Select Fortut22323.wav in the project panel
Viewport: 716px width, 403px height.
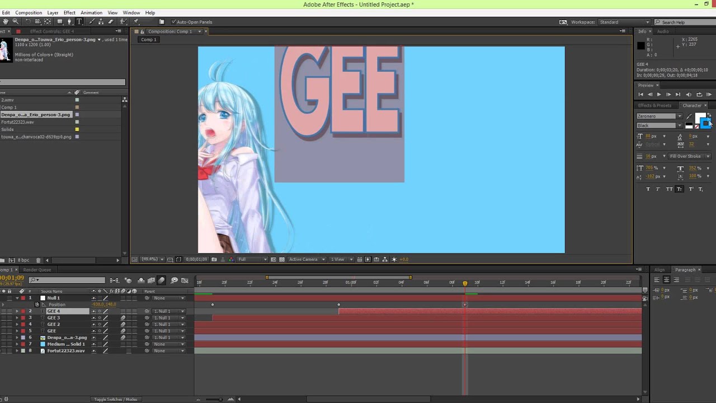click(x=18, y=122)
